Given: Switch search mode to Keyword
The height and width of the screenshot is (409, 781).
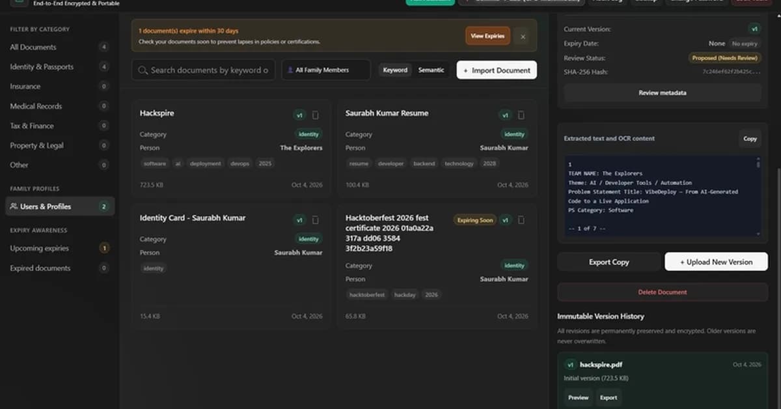Looking at the screenshot, I should (395, 70).
